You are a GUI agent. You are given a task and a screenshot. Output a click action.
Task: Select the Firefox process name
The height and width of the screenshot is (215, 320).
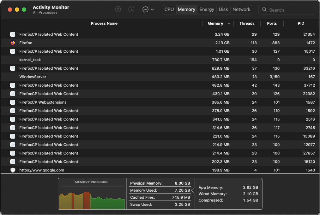(x=26, y=43)
